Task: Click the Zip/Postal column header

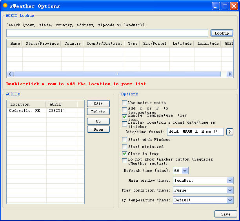Action: click(x=155, y=44)
